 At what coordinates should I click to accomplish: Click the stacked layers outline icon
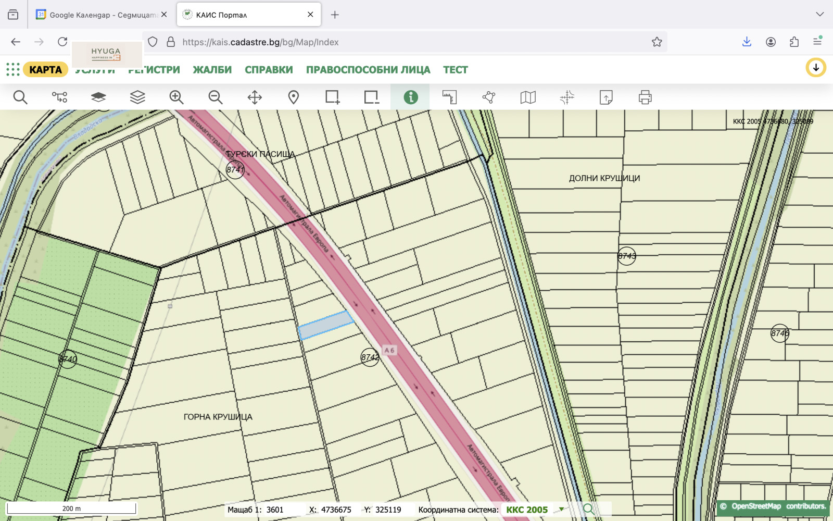click(137, 97)
